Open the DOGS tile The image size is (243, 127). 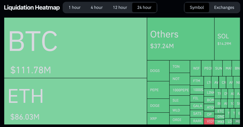158,71
